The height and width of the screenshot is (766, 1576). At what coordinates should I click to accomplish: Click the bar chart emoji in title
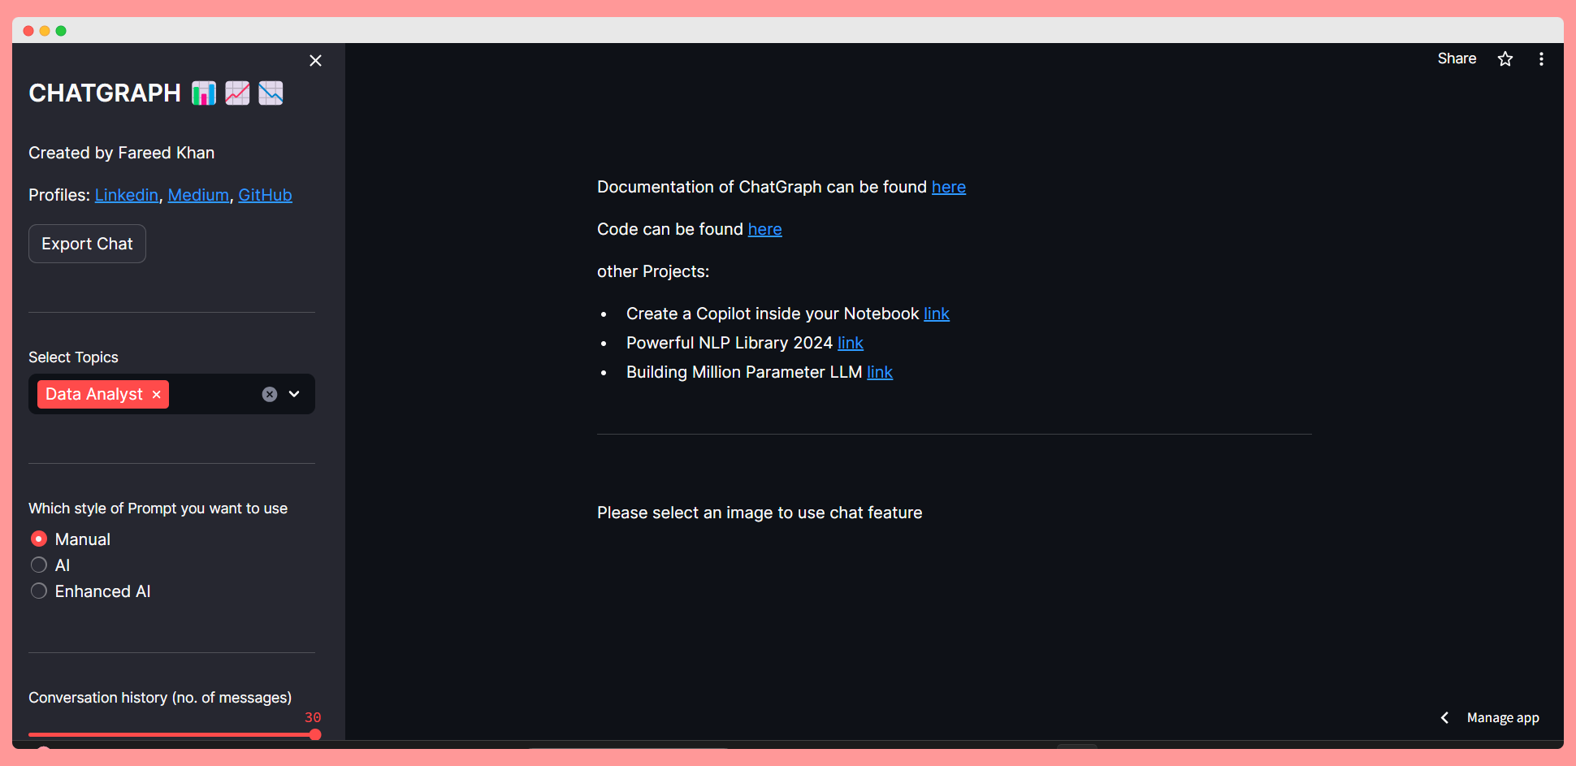click(x=204, y=93)
